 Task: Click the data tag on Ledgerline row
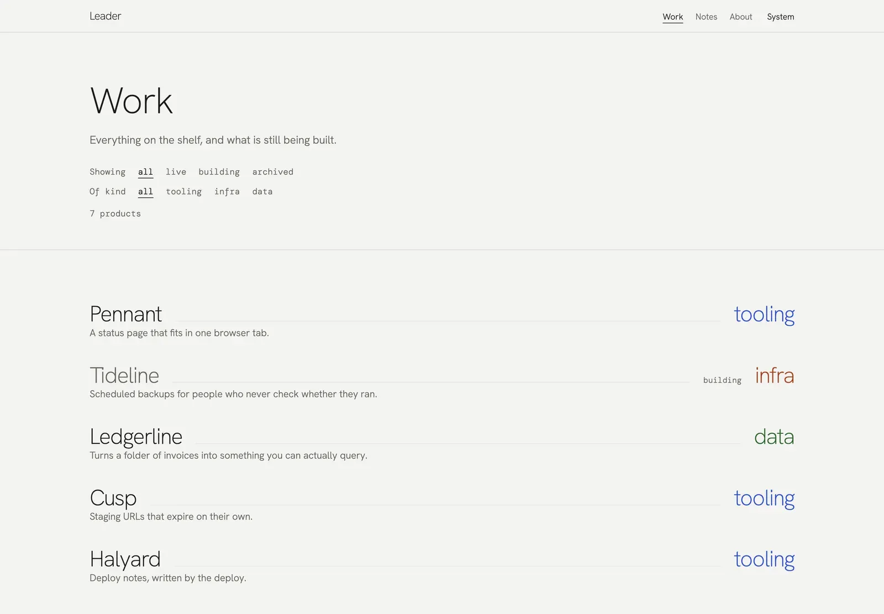pyautogui.click(x=774, y=437)
